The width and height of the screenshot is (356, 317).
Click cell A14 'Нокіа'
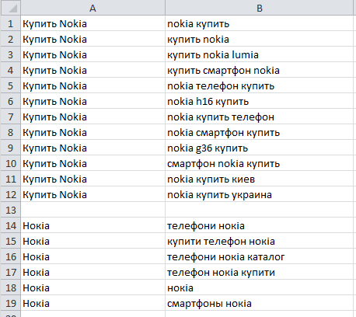coord(92,225)
